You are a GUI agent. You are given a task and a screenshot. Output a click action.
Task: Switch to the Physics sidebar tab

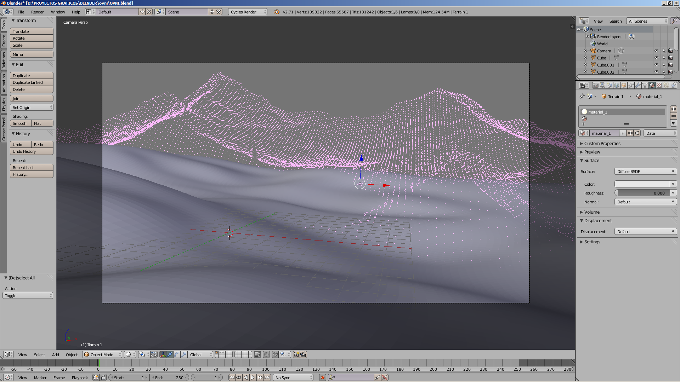click(x=4, y=104)
